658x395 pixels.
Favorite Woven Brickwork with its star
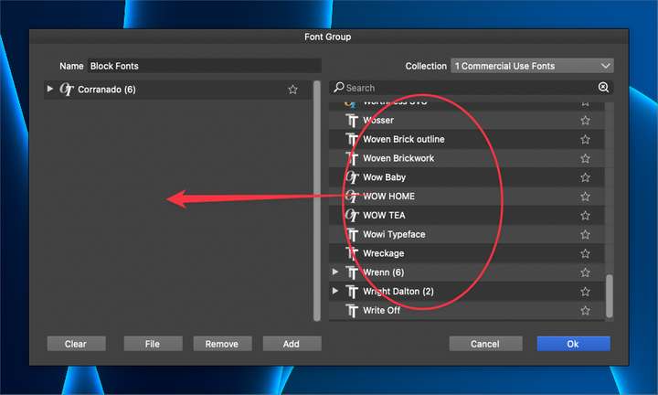point(585,159)
